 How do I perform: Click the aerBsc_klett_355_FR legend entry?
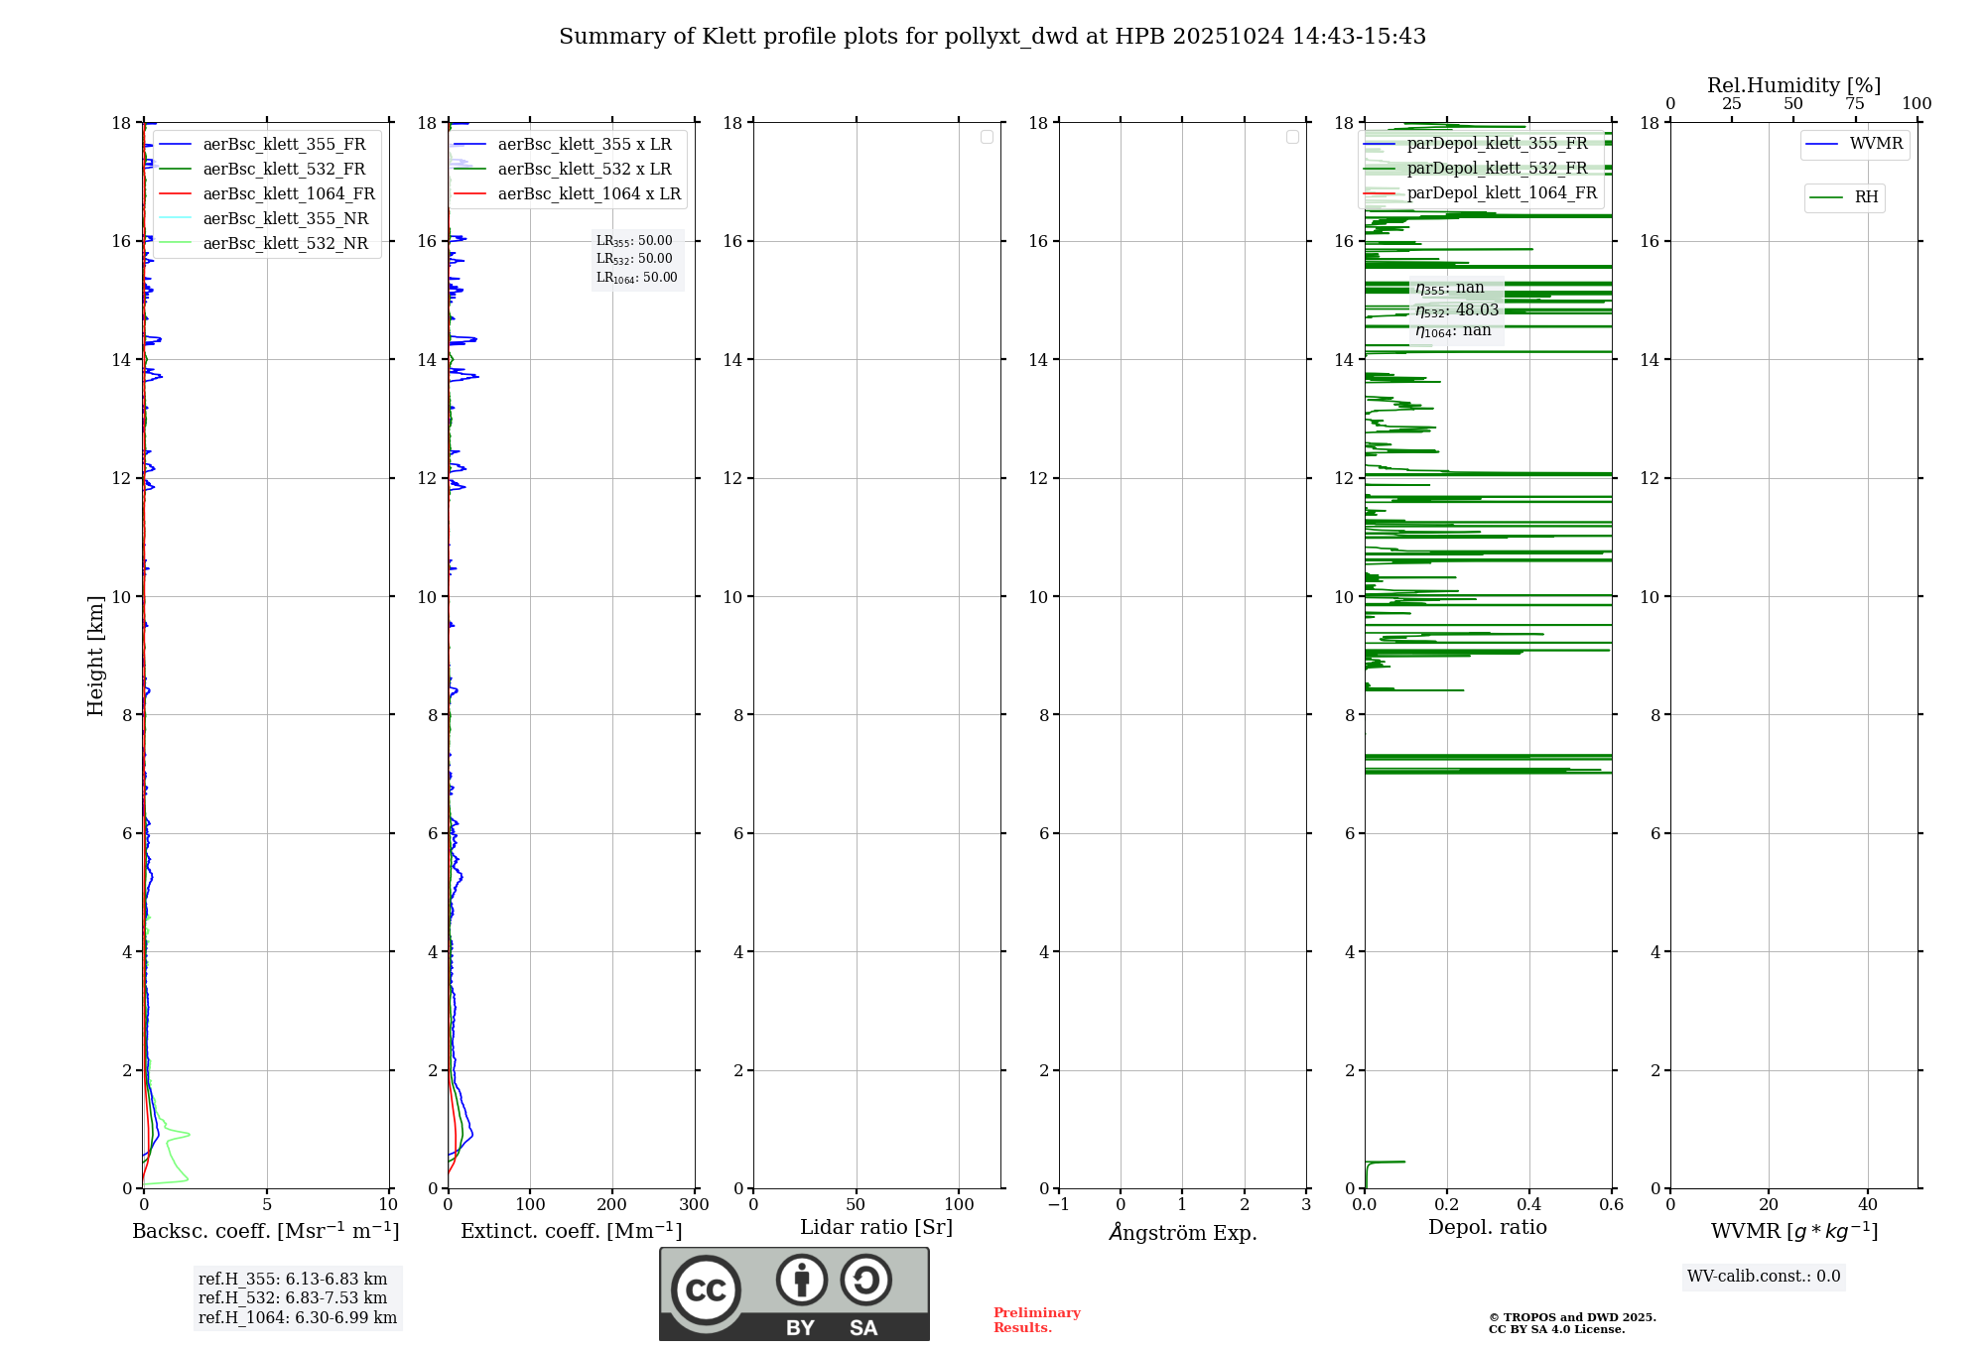pos(283,145)
